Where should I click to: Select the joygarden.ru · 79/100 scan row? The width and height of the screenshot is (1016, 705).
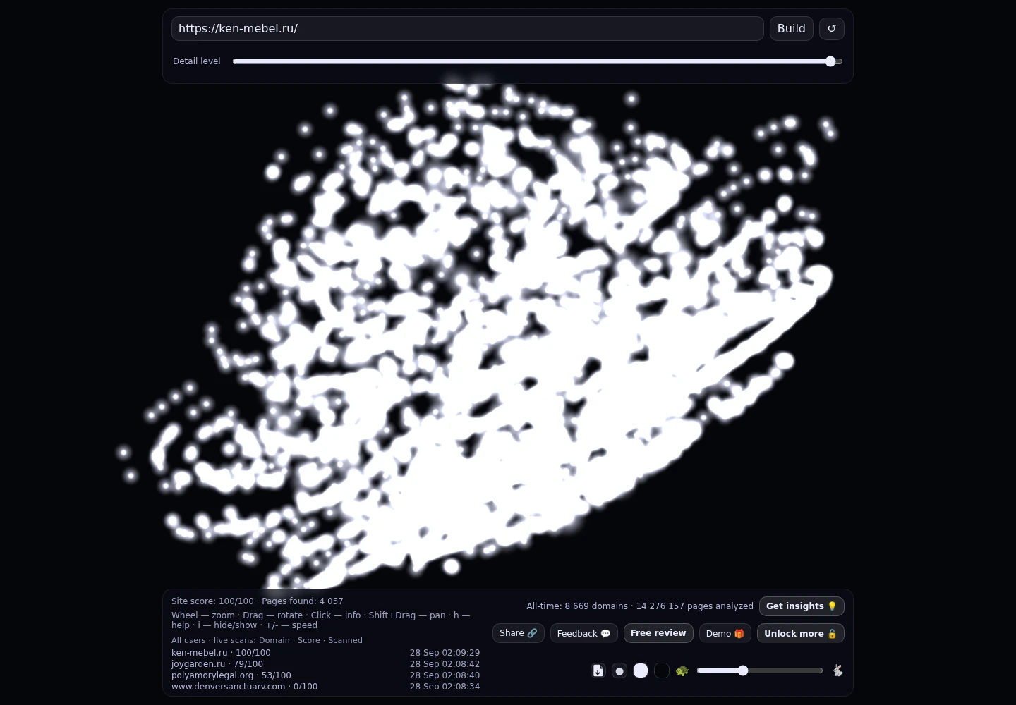(x=325, y=664)
